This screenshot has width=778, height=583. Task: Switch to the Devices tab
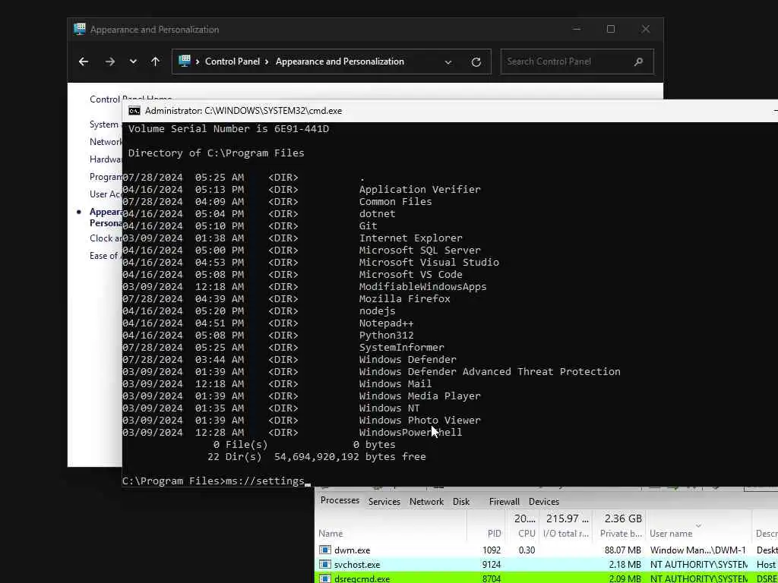tap(544, 502)
